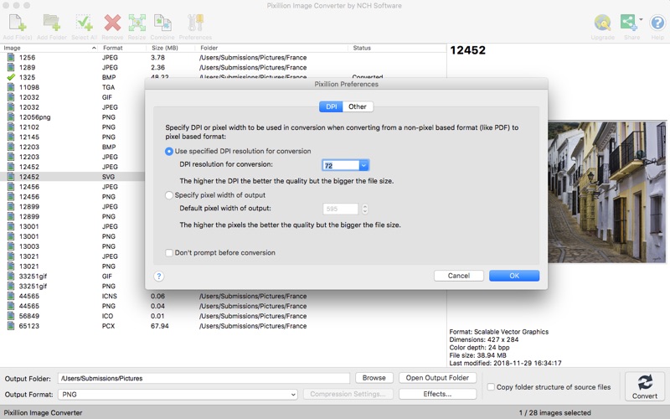Click the file icon for image 12056png
The image size is (670, 419).
pos(11,117)
